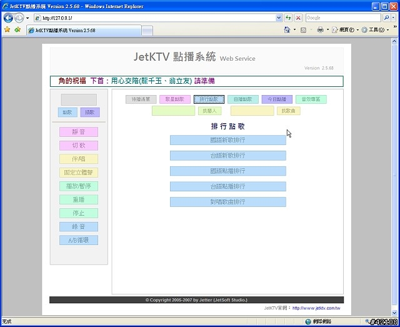Click the 找歌曲 search button
This screenshot has height=327, width=400.
(289, 111)
